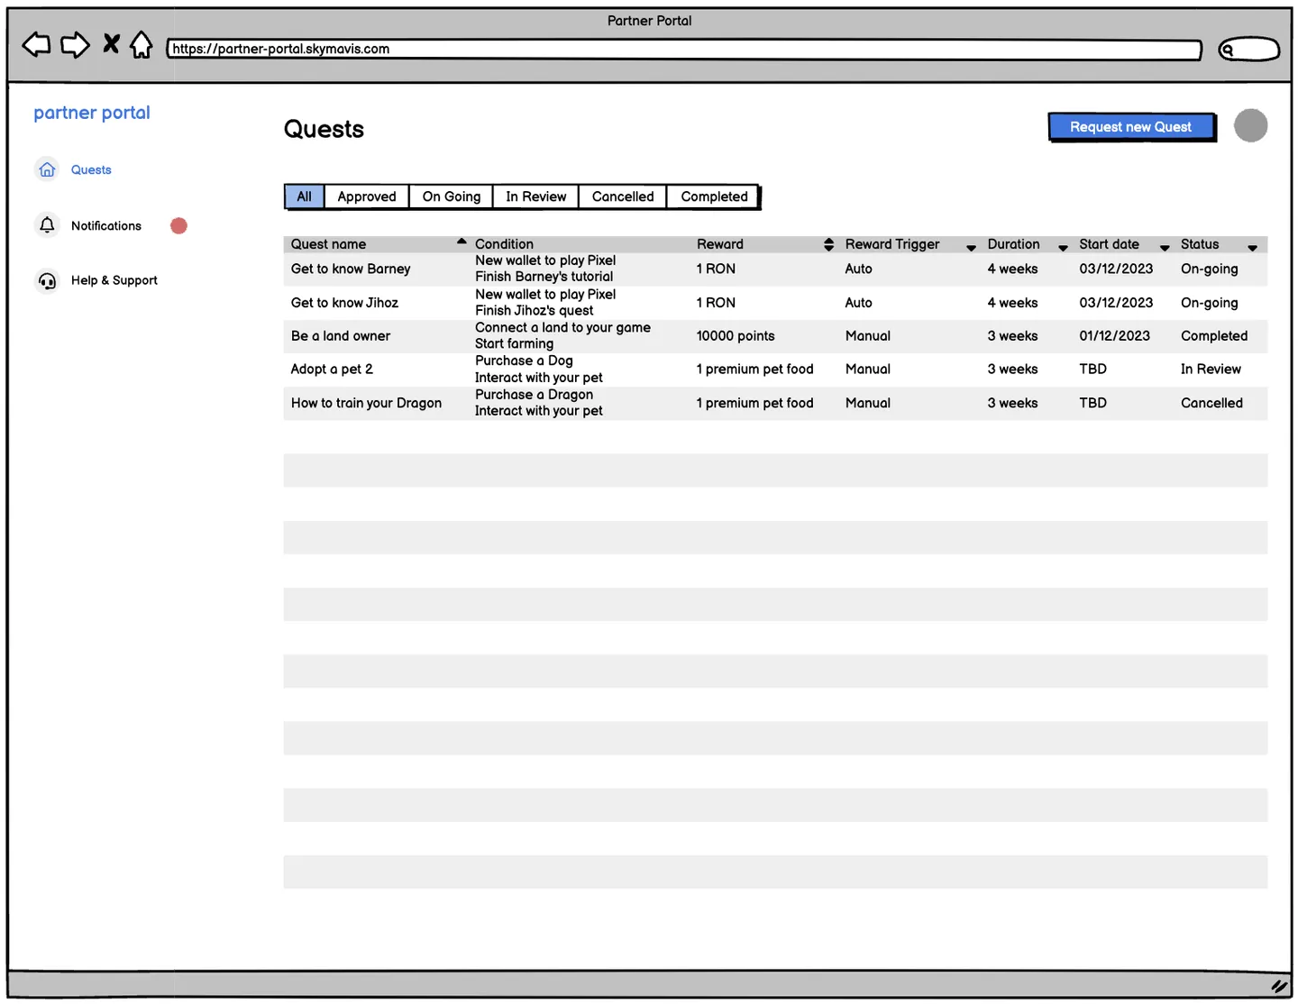The height and width of the screenshot is (1004, 1298).
Task: Stop loading with the X icon
Action: [x=111, y=43]
